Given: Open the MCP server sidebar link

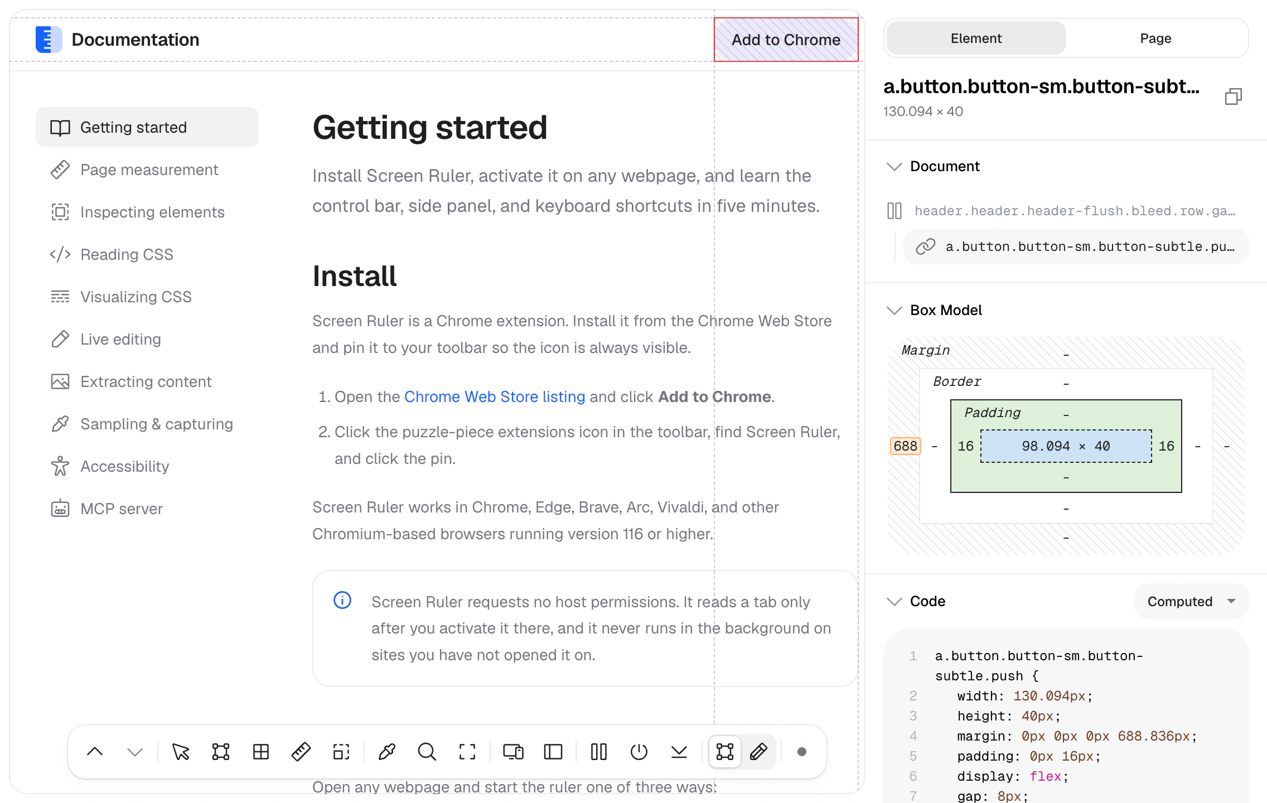Looking at the screenshot, I should click(147, 509).
